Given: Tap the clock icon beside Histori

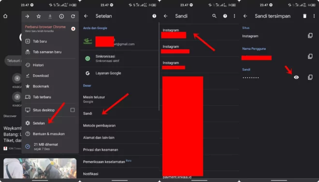Looking at the screenshot, I should pos(28,65).
